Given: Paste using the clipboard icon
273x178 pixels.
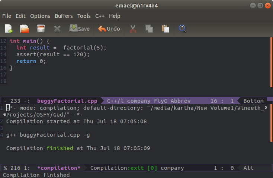Looking at the screenshot, I should pyautogui.click(x=166, y=29).
